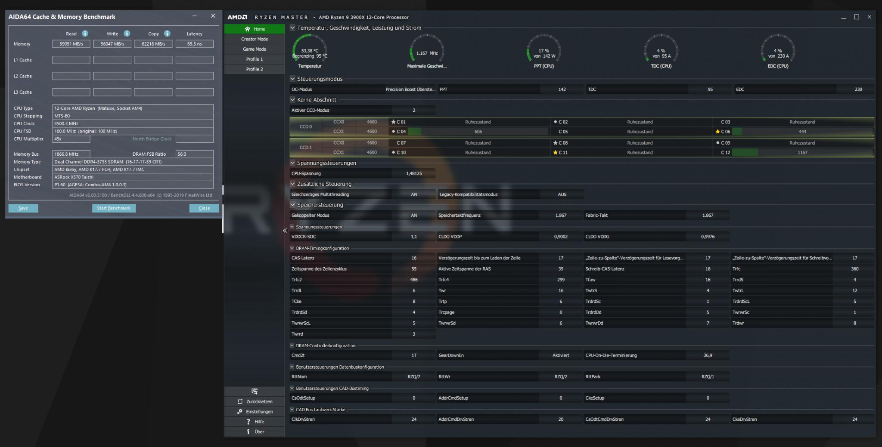Click the Memory Latency field showing 65.3 ns
Screen dimensions: 882x447
click(195, 44)
